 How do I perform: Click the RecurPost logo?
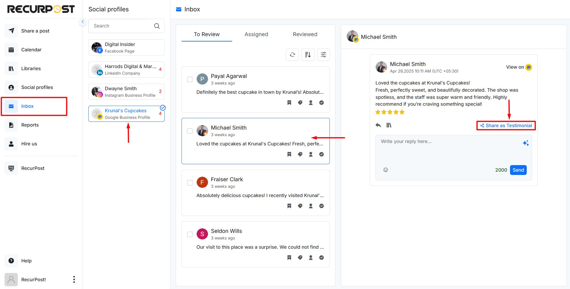click(41, 9)
